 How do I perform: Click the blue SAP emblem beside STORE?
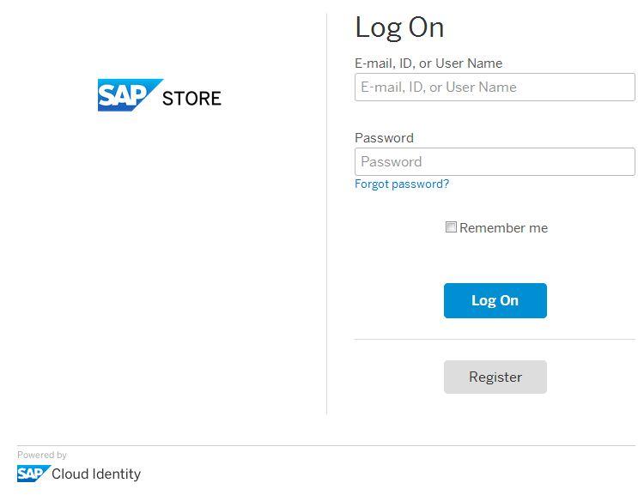point(127,95)
